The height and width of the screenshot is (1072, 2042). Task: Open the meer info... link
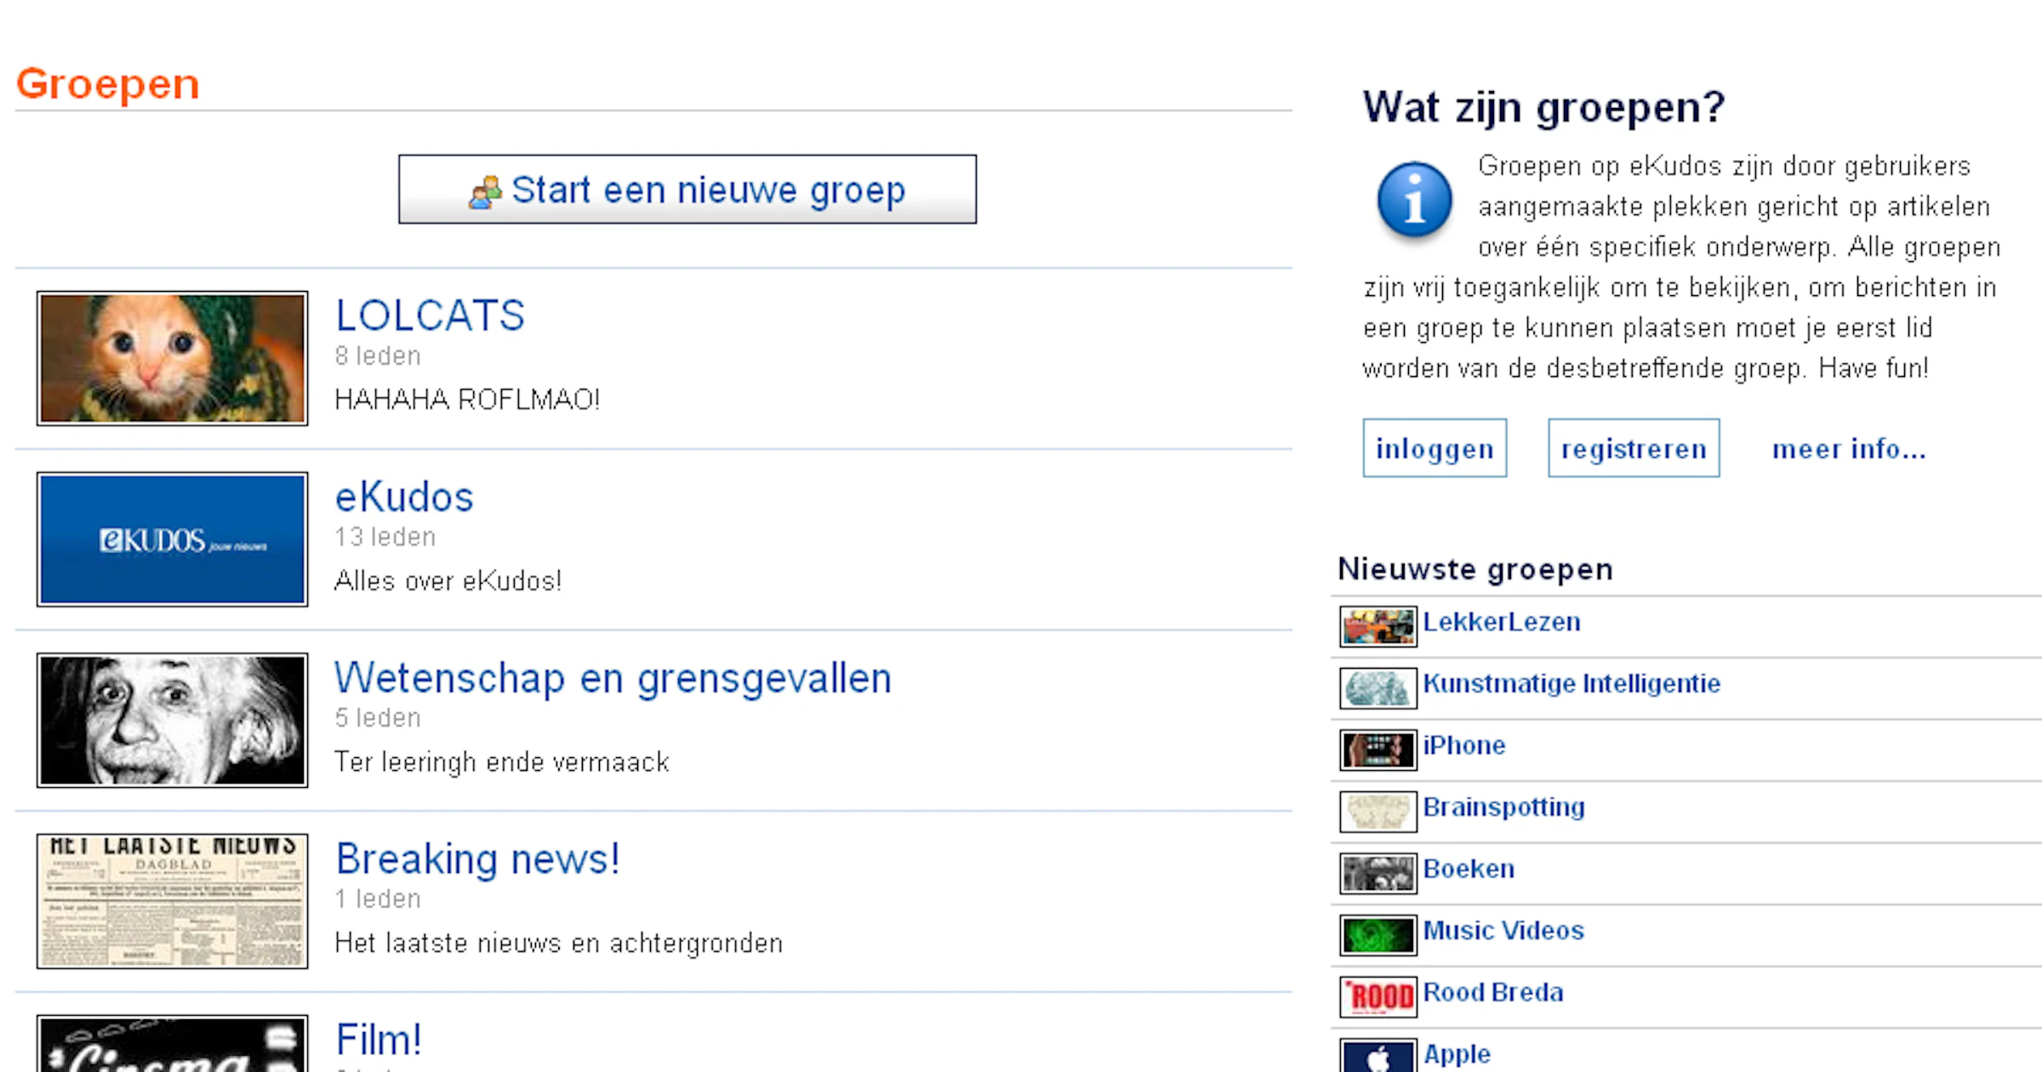1849,448
